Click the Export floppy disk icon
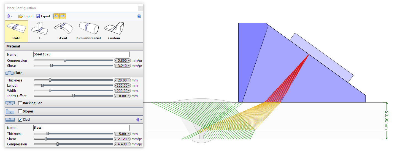400x155 pixels. (x=38, y=16)
